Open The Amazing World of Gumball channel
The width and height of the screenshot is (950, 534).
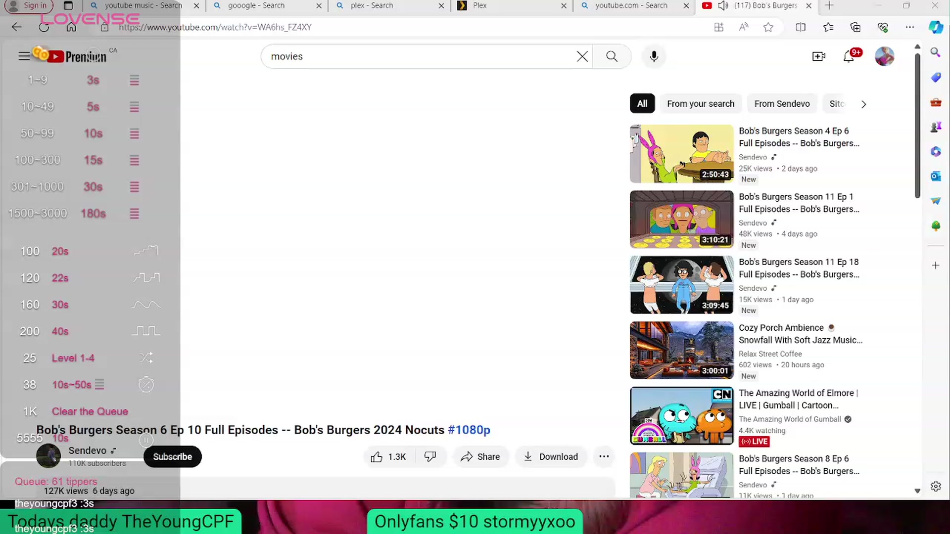coord(790,419)
